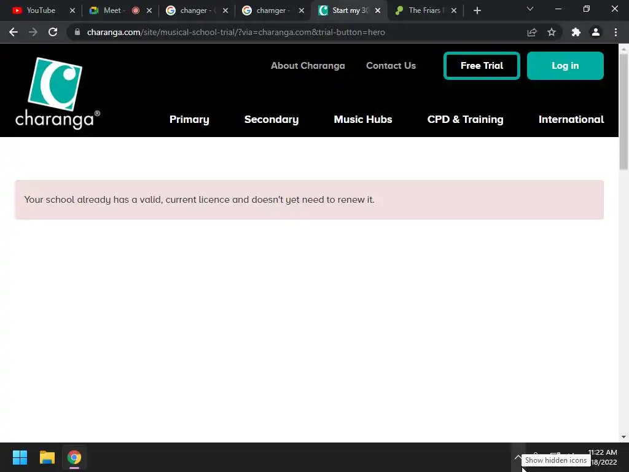The image size is (629, 472).
Task: Close the Meet tab
Action: (149, 11)
